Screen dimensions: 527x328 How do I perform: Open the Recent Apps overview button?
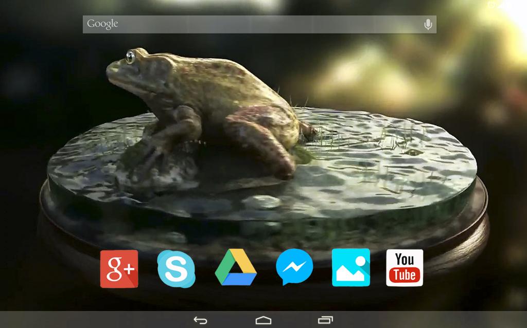(x=325, y=320)
